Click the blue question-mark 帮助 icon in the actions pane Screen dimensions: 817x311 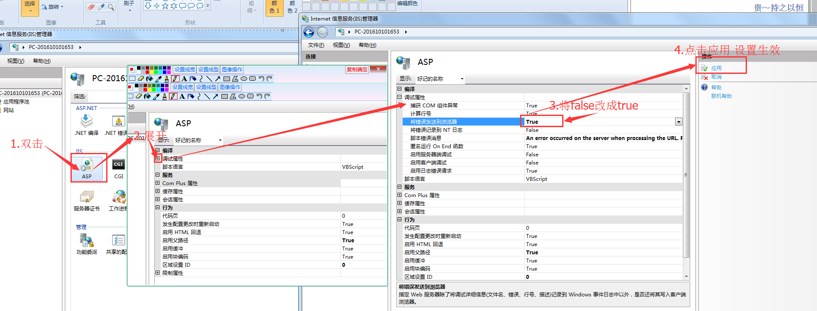(x=705, y=88)
